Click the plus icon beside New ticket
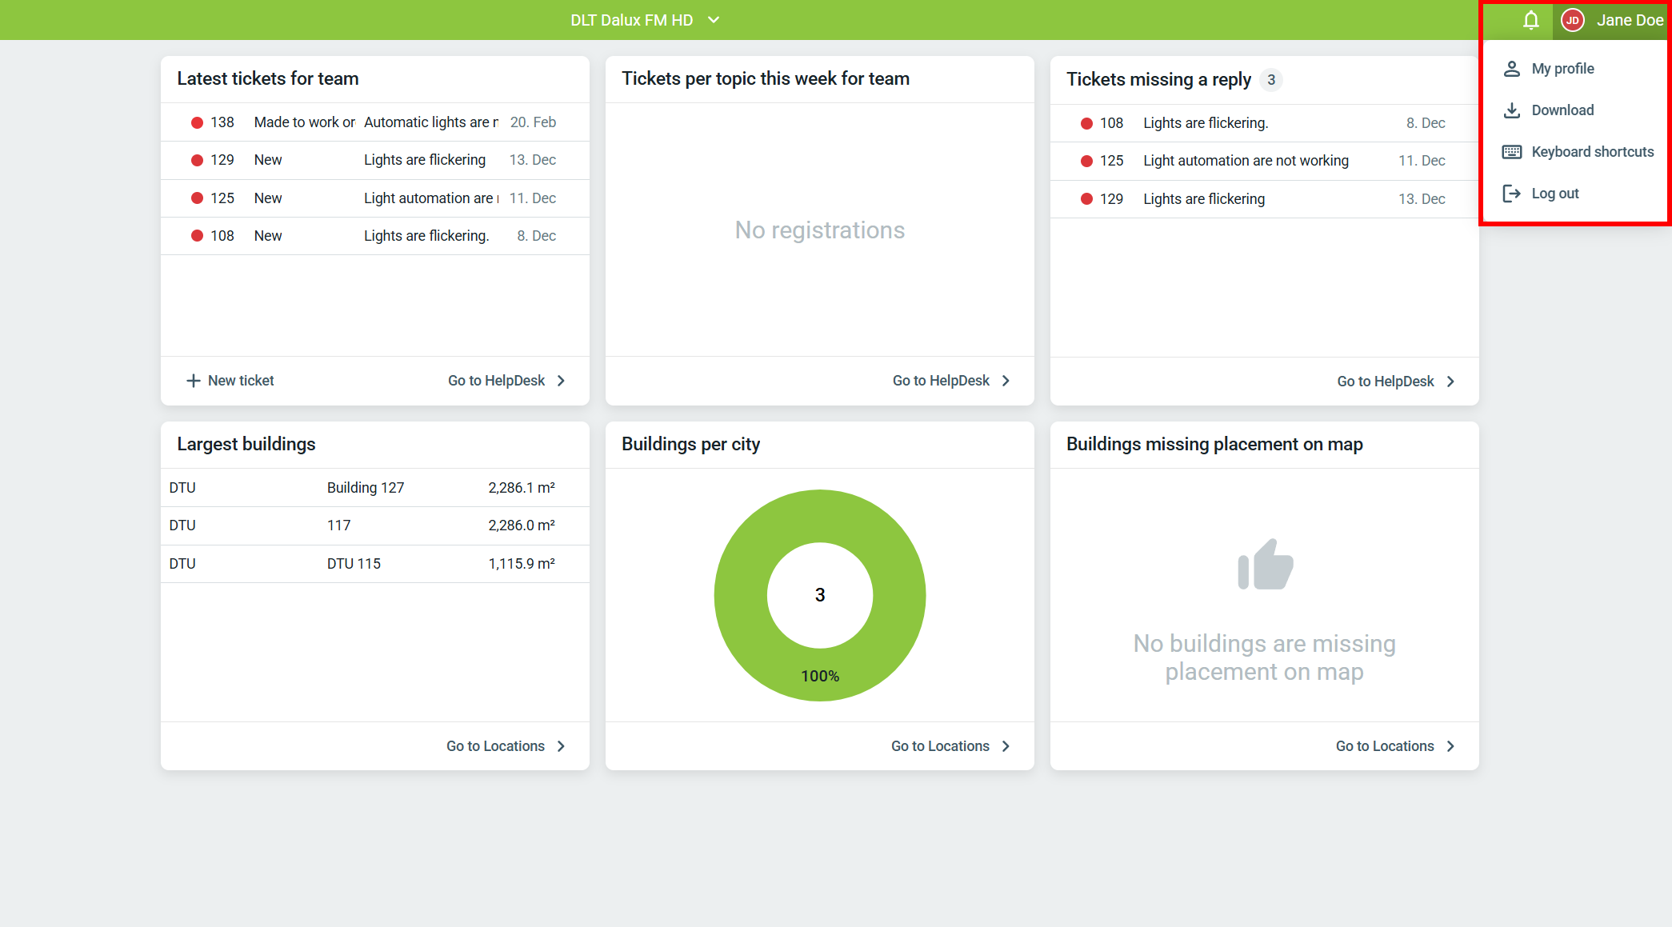1672x927 pixels. pyautogui.click(x=193, y=381)
